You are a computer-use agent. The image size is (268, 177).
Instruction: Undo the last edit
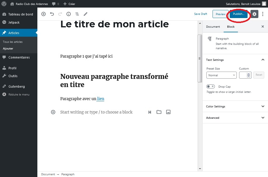coord(52,14)
